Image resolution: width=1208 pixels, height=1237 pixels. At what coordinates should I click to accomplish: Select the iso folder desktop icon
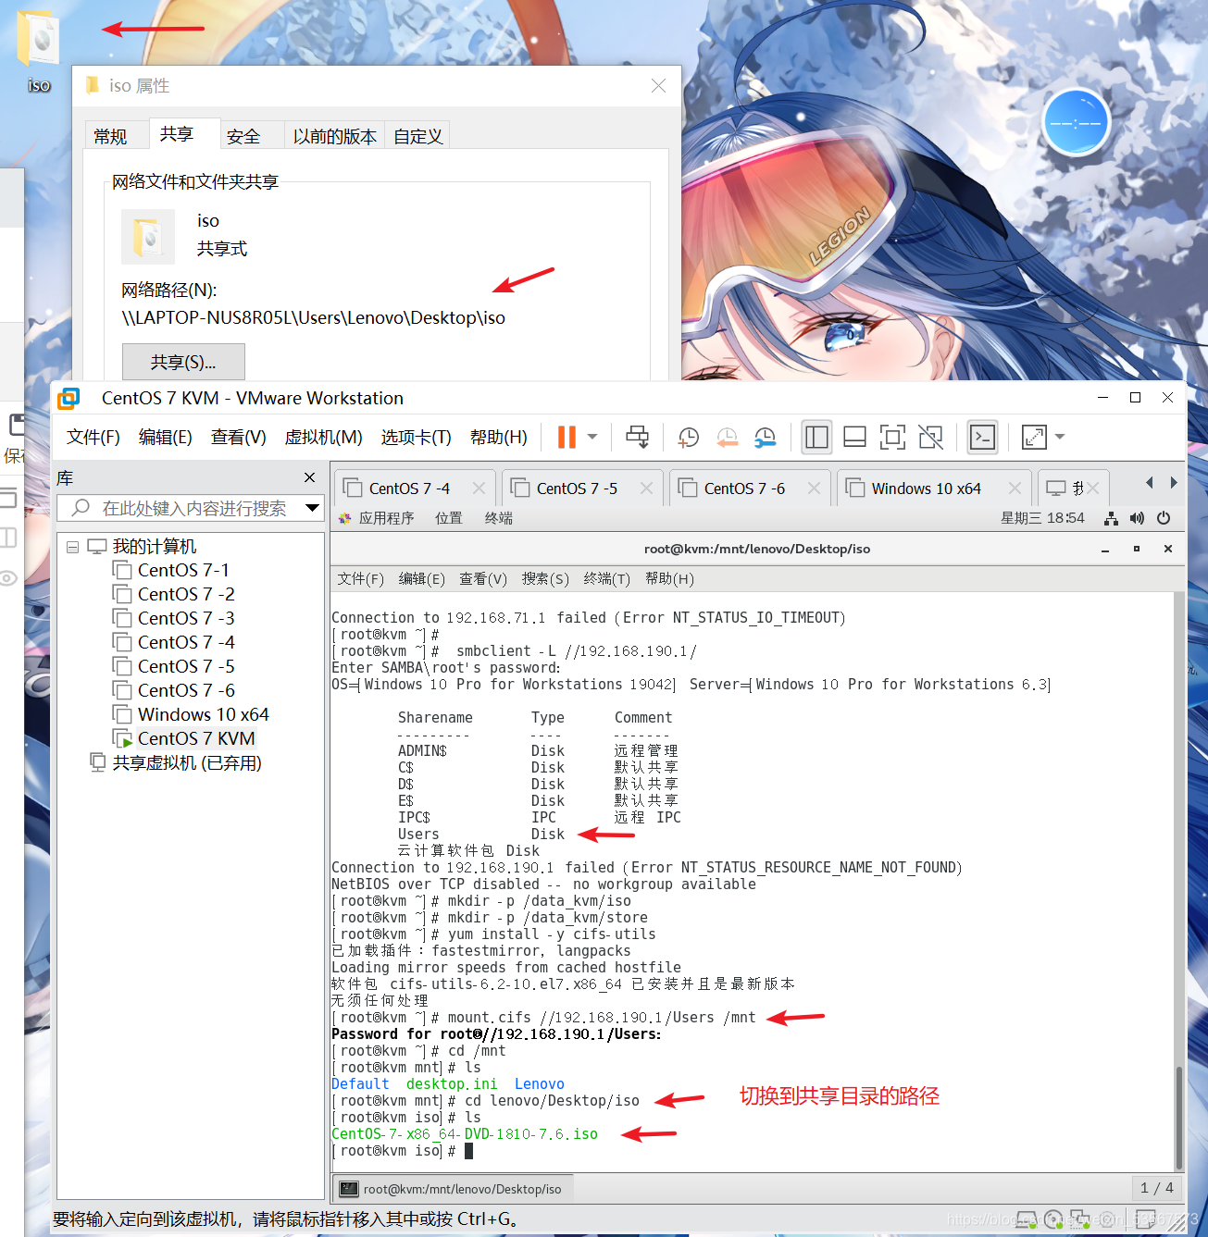39,52
